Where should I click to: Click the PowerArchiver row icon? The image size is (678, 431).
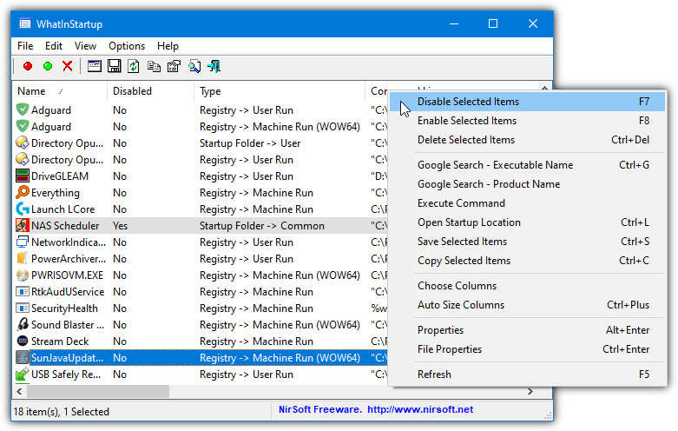click(x=22, y=259)
